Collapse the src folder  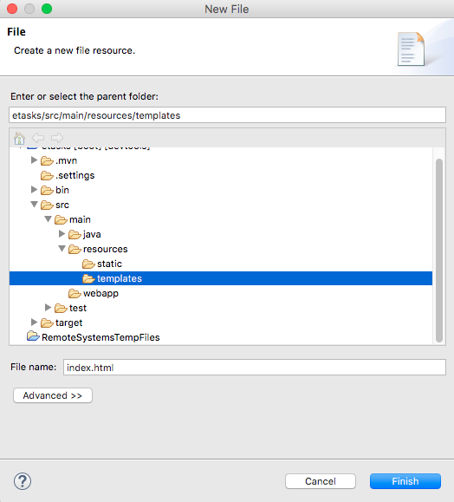[34, 205]
